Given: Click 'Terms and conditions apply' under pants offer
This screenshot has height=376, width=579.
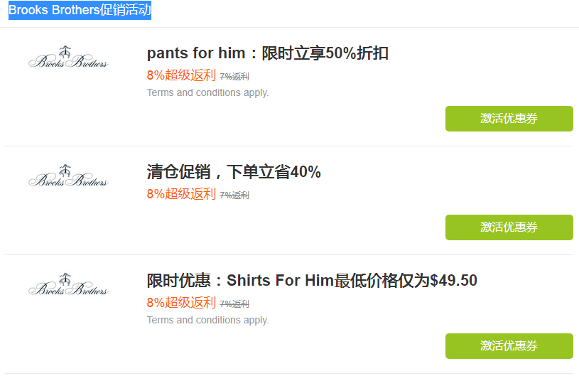Looking at the screenshot, I should coord(207,92).
